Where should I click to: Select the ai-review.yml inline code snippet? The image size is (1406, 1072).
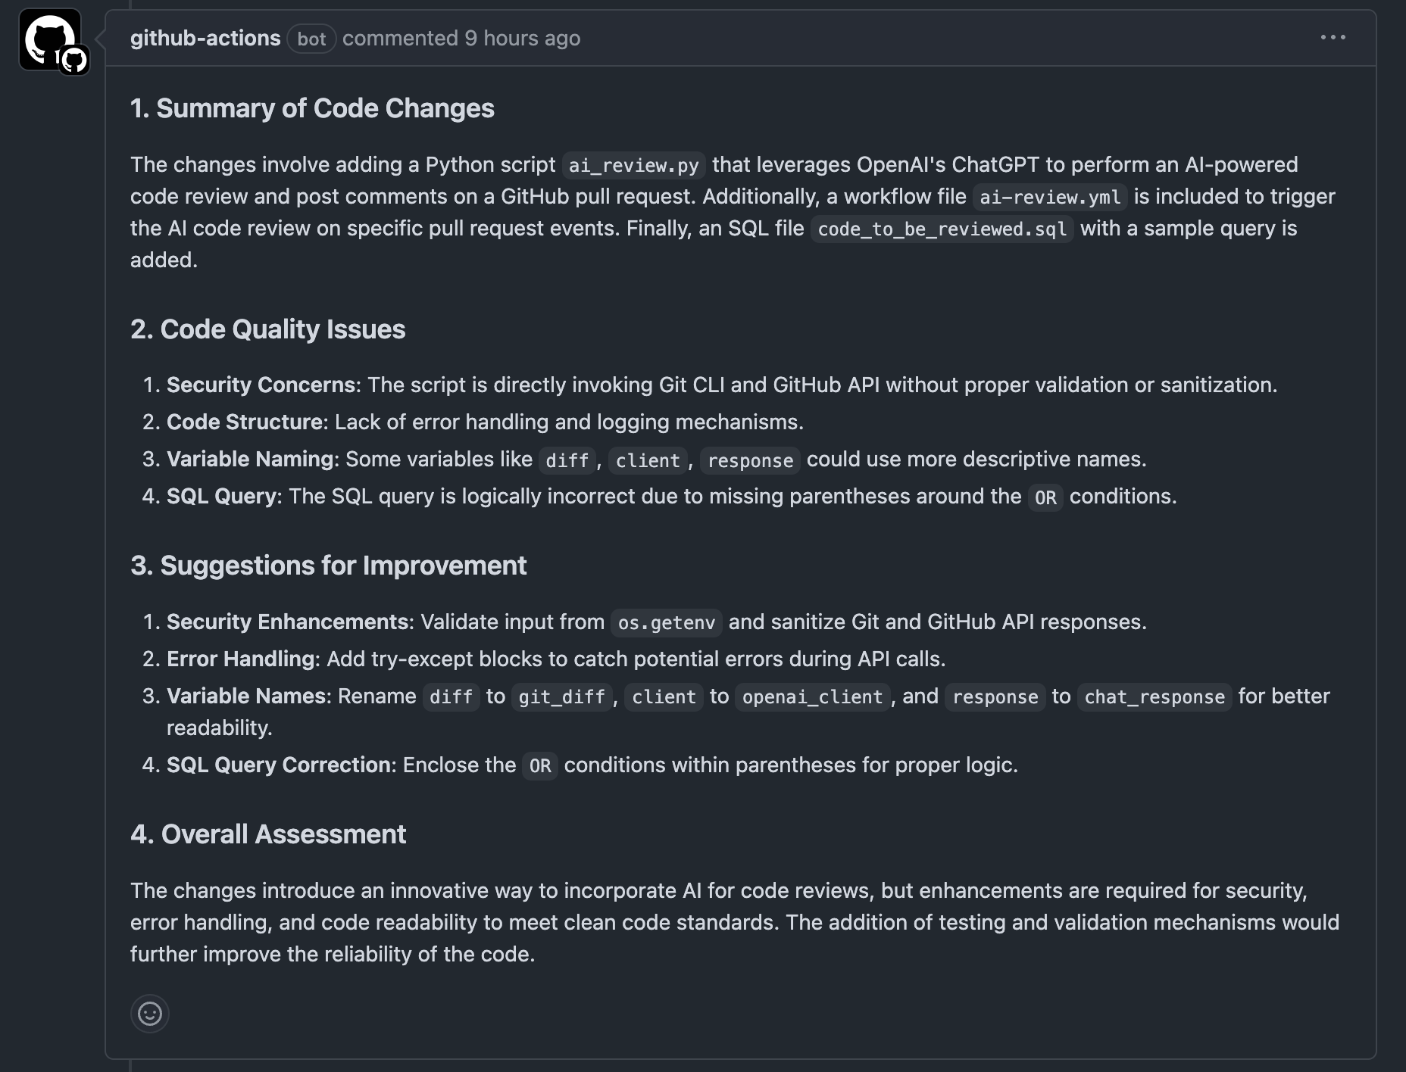[x=1049, y=196]
